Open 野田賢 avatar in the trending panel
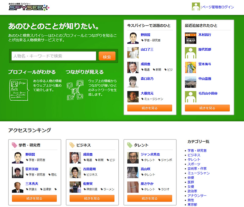244x207 pixels. [x=133, y=38]
